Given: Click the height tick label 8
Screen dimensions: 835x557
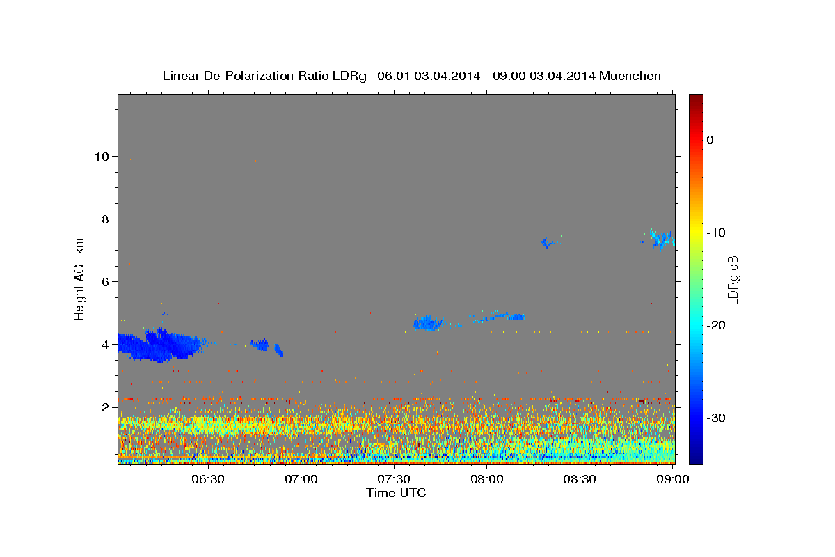Looking at the screenshot, I should tap(106, 219).
